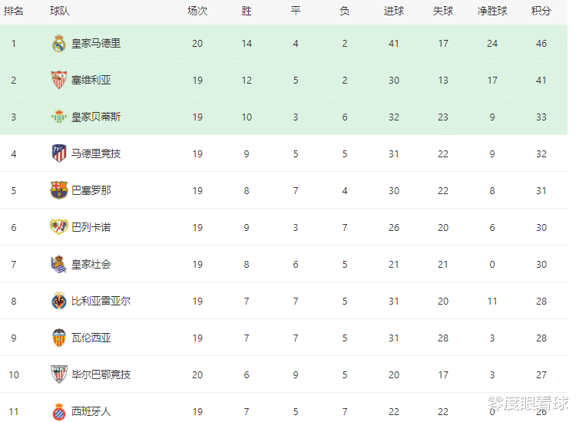The image size is (576, 422).
Task: Sort table by 积分 column header
Action: click(x=541, y=11)
